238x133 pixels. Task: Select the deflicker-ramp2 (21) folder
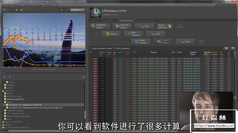(14, 99)
